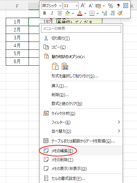The height and width of the screenshot is (183, 137).
Task: Expand 並べ替え(O) submenu
Action: coord(81,131)
